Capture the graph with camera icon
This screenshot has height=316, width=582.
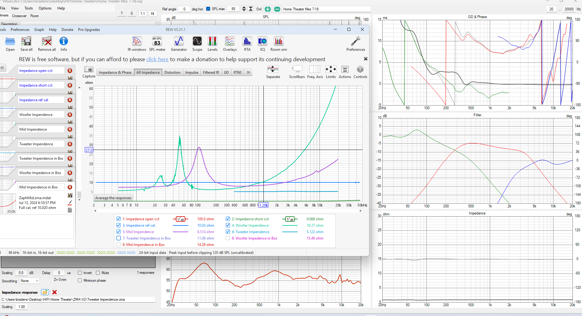pos(89,72)
